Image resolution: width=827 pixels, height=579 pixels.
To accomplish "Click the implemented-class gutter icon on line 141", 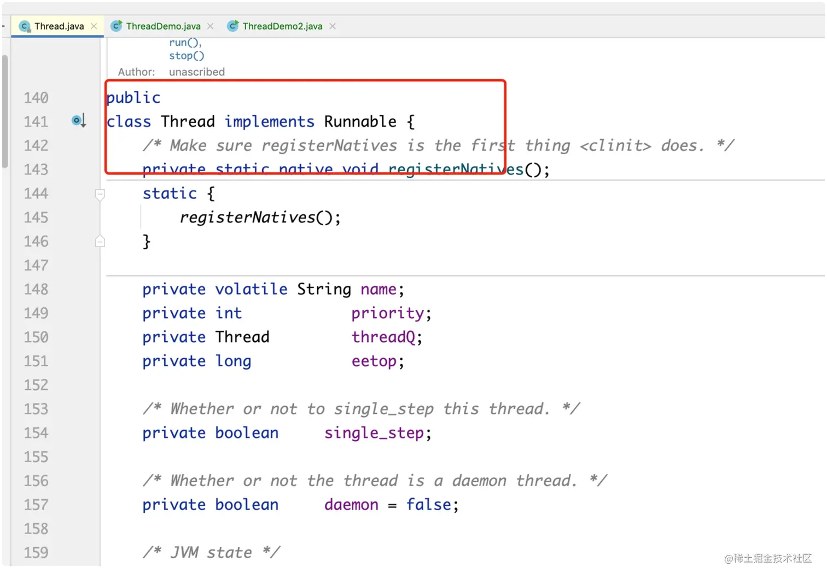I will pyautogui.click(x=79, y=121).
